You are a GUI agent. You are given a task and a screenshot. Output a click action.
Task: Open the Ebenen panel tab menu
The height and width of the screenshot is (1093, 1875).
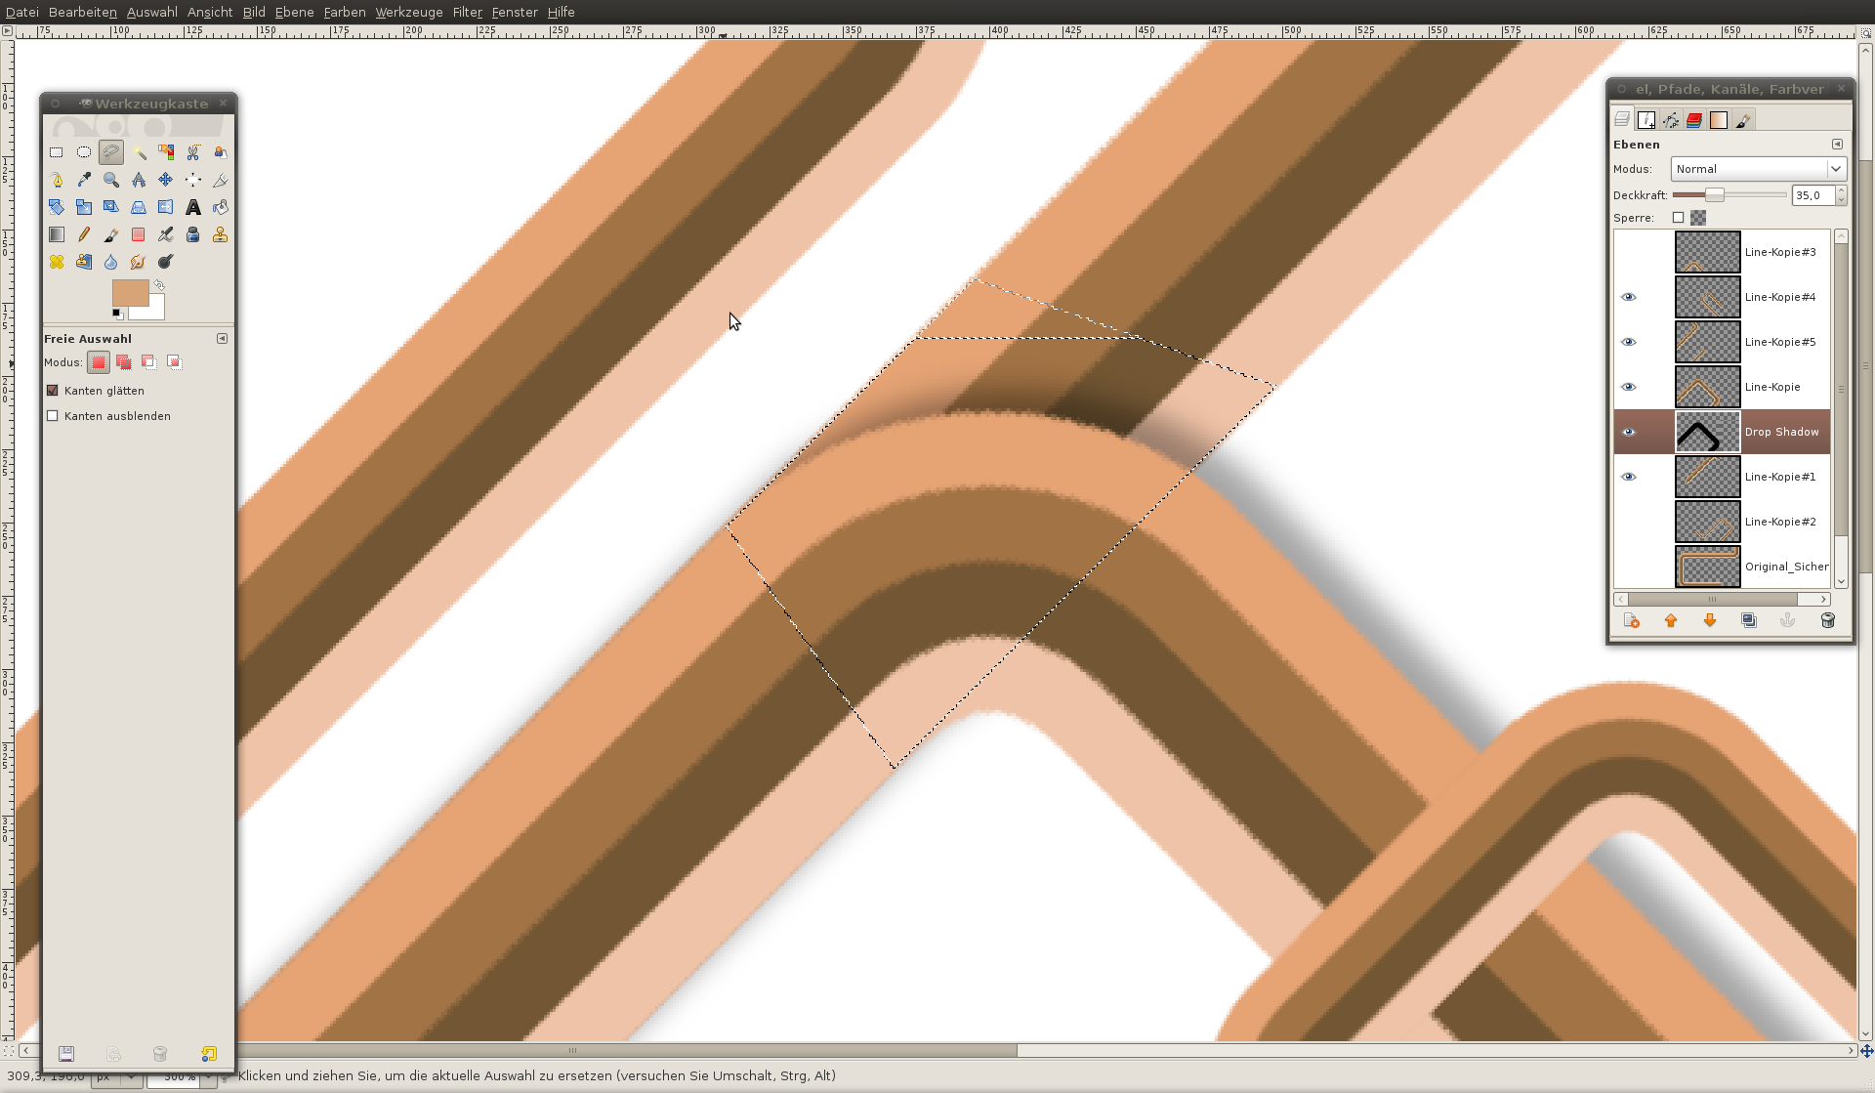tap(1837, 145)
